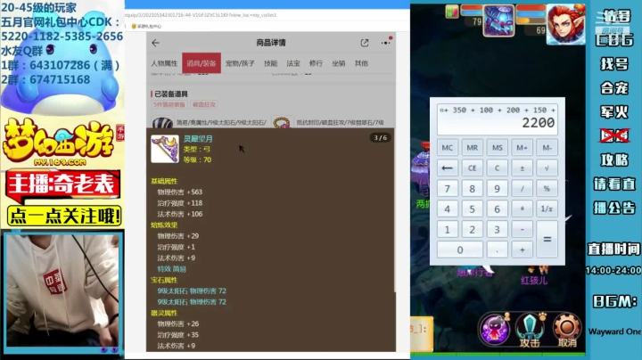Click the calculator 1 key
Image resolution: width=642 pixels, height=360 pixels.
pos(447,230)
